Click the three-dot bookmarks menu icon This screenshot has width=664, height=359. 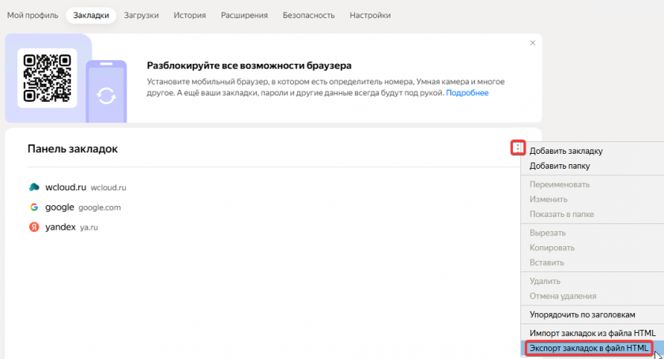[518, 148]
